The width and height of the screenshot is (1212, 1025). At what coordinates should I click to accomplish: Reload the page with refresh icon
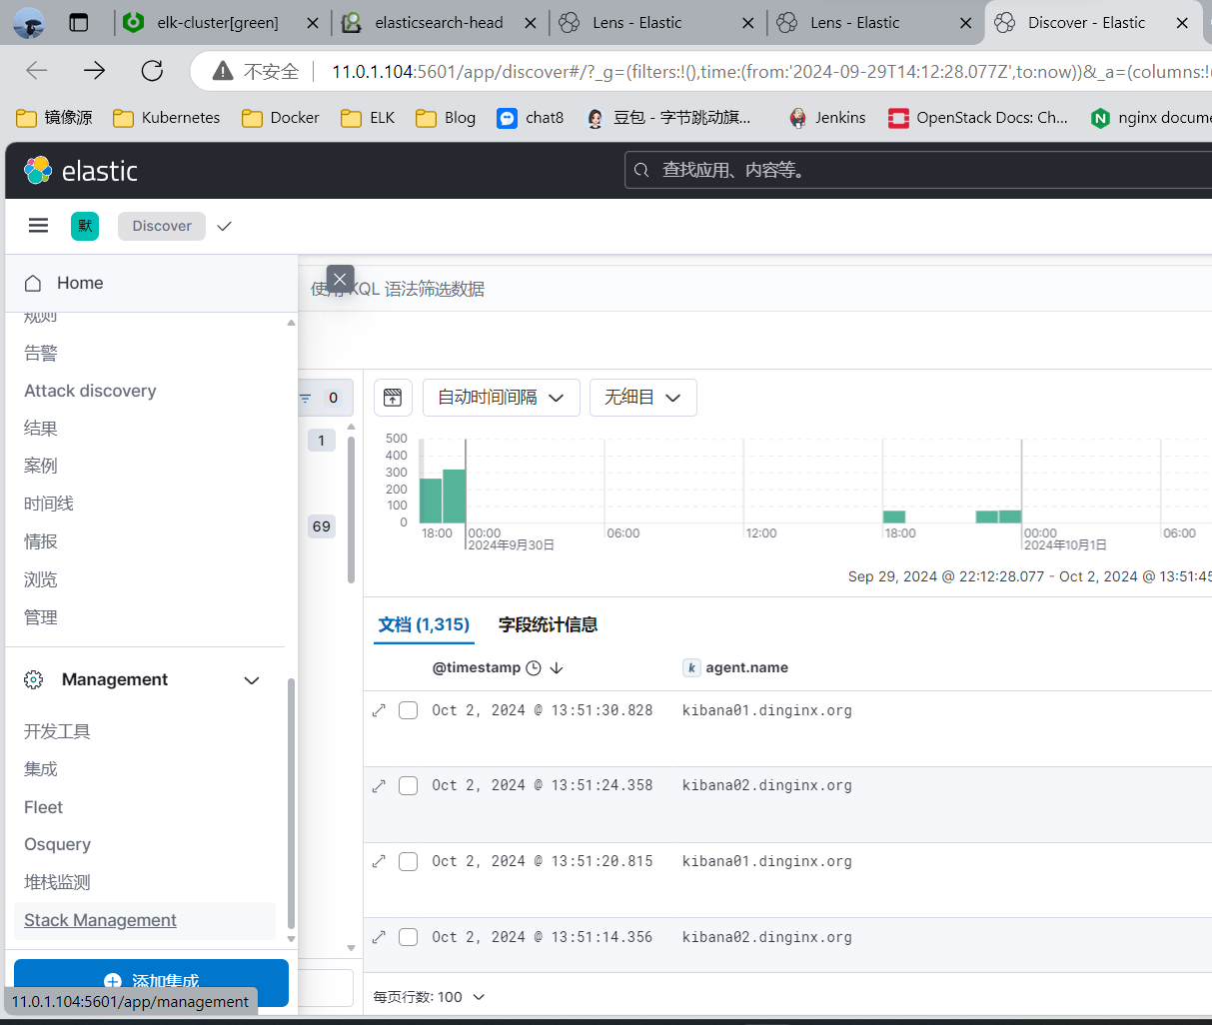point(152,70)
